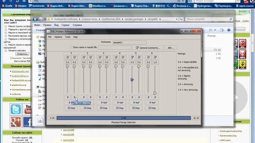Screen dimensions: 255x143
Task: Click the Explorer search magnifier icon
Action: pos(231,19)
